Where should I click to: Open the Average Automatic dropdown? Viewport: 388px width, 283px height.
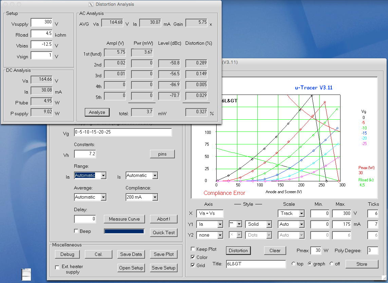tap(104, 197)
